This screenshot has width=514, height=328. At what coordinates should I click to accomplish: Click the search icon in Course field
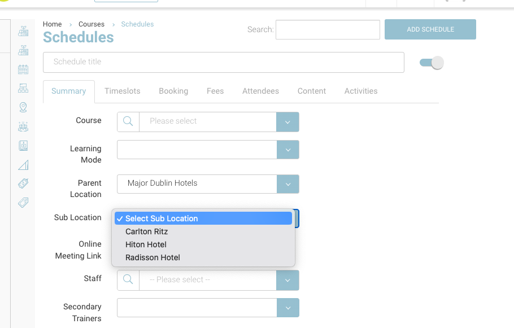(x=128, y=121)
